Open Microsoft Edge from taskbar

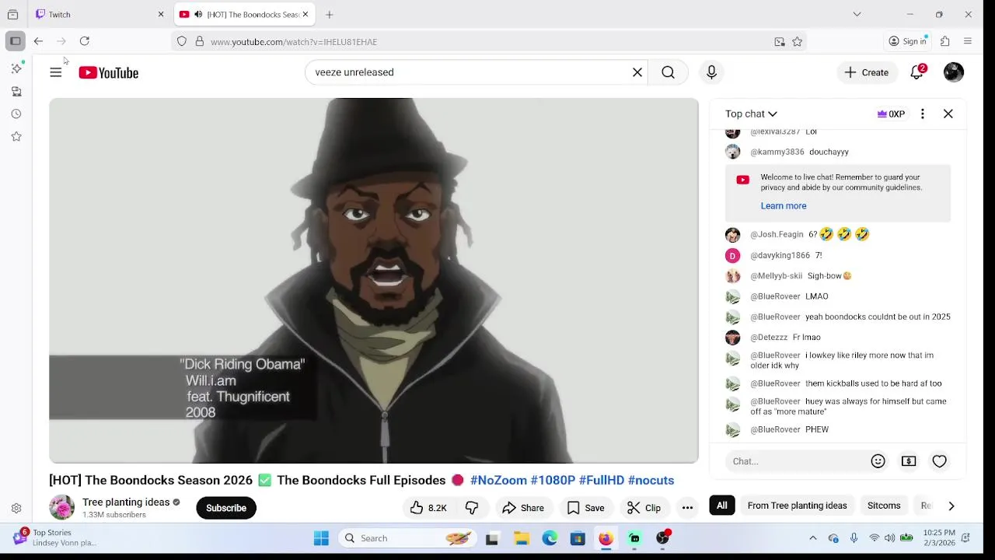click(550, 538)
